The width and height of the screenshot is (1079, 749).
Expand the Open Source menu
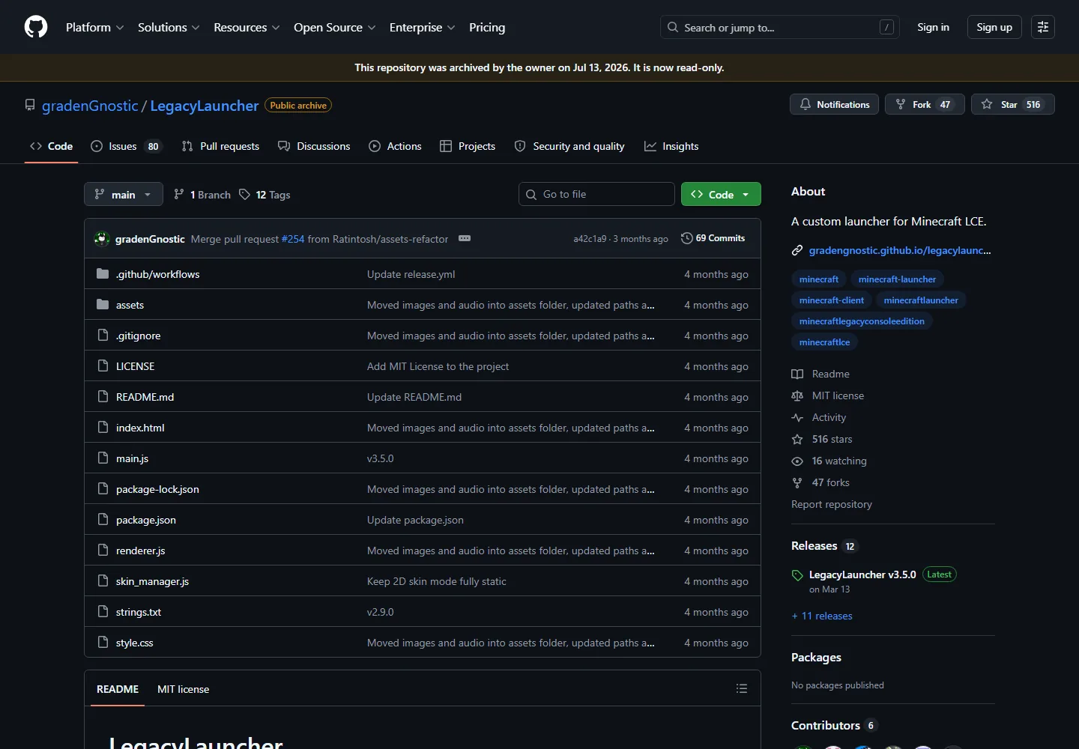334,27
